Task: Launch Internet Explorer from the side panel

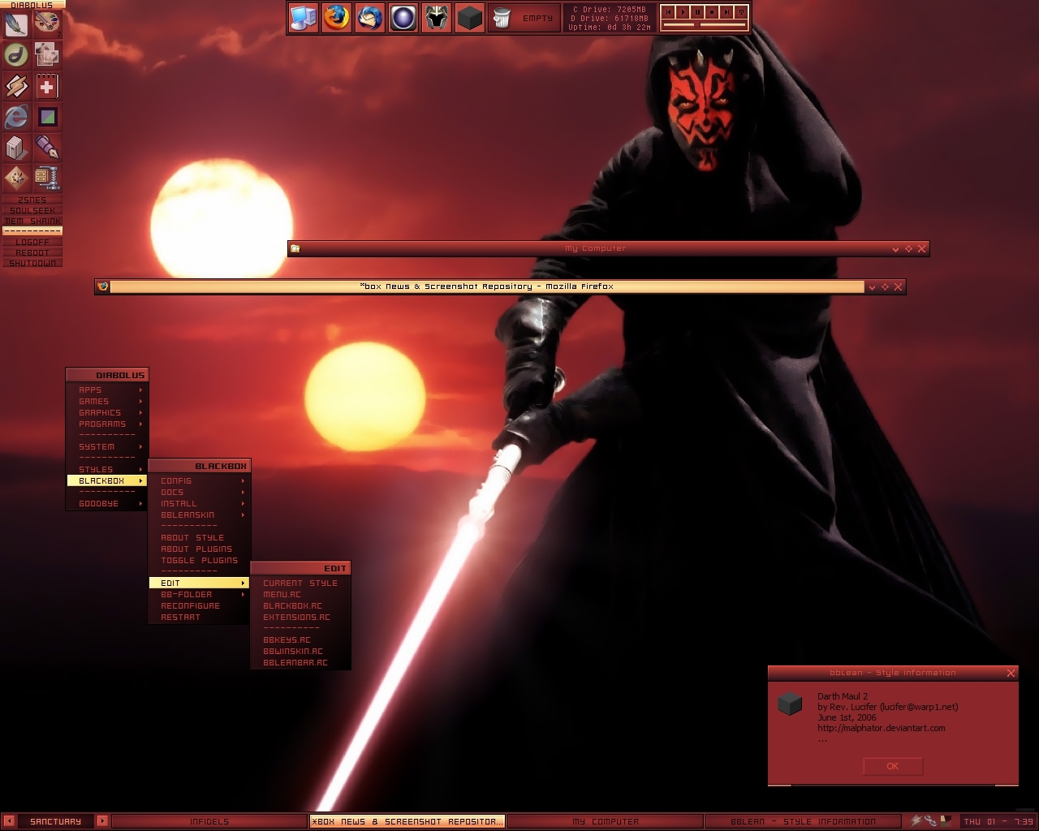Action: click(16, 117)
